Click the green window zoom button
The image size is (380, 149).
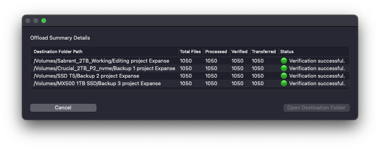pos(44,21)
